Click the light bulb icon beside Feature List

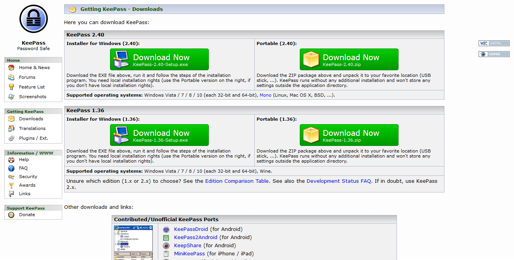click(x=11, y=87)
